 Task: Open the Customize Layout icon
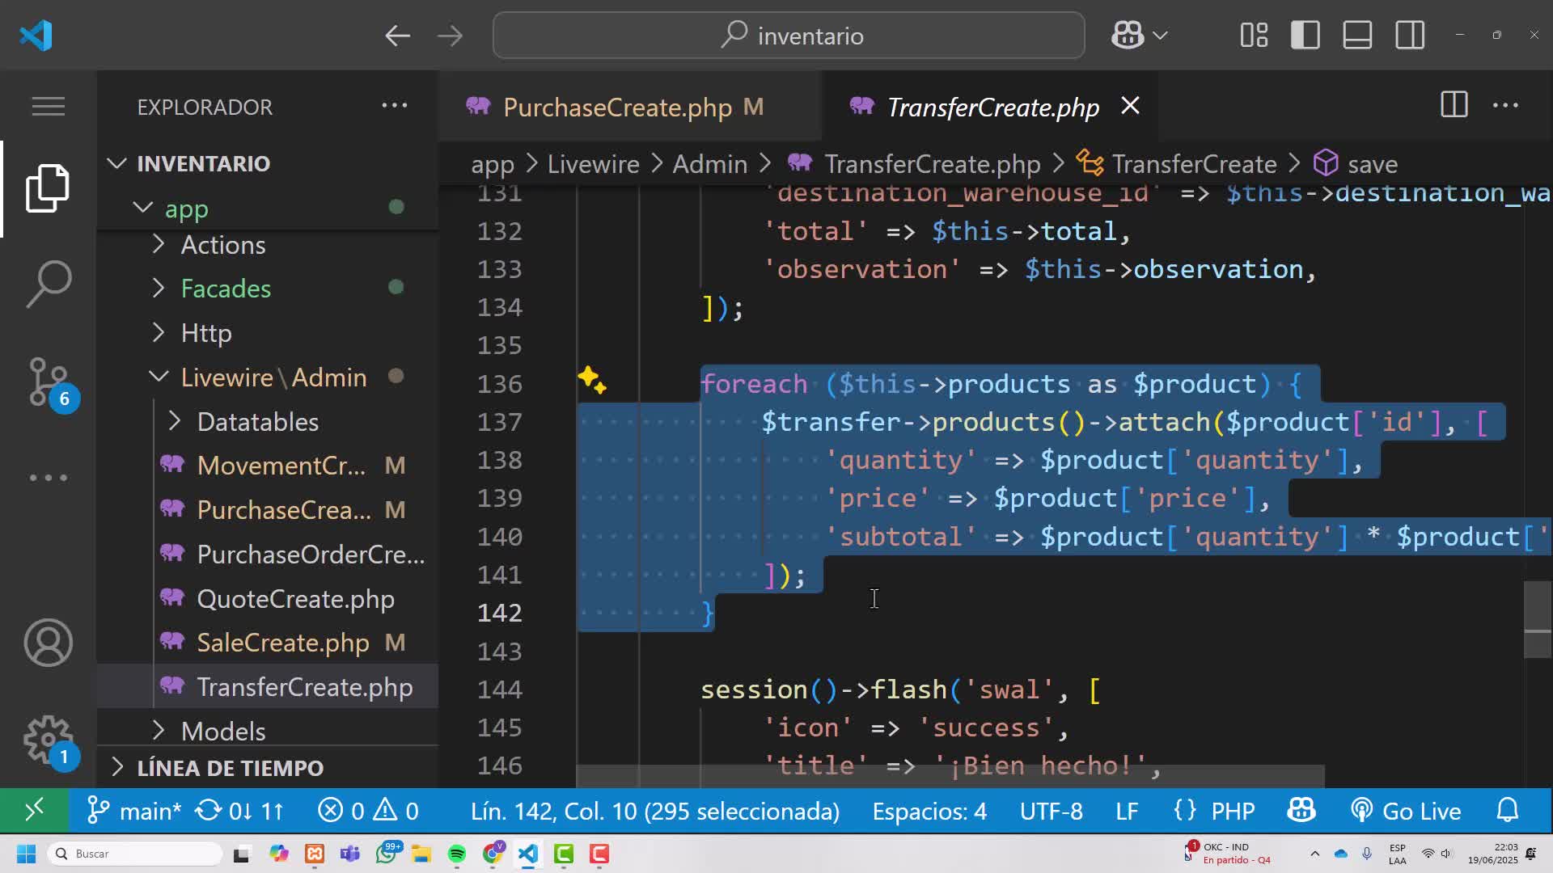pyautogui.click(x=1254, y=36)
